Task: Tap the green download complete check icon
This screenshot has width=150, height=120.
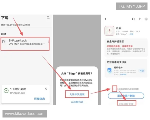Action: (6, 90)
